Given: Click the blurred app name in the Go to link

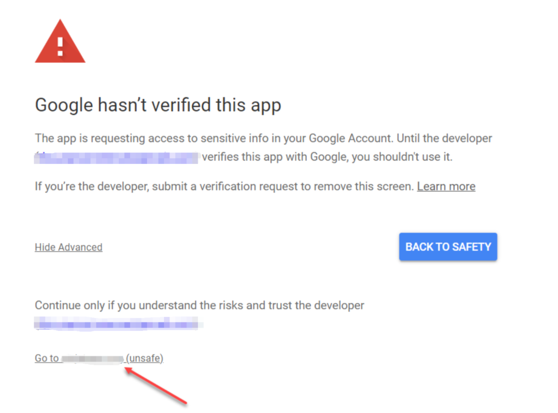Looking at the screenshot, I should coord(93,359).
